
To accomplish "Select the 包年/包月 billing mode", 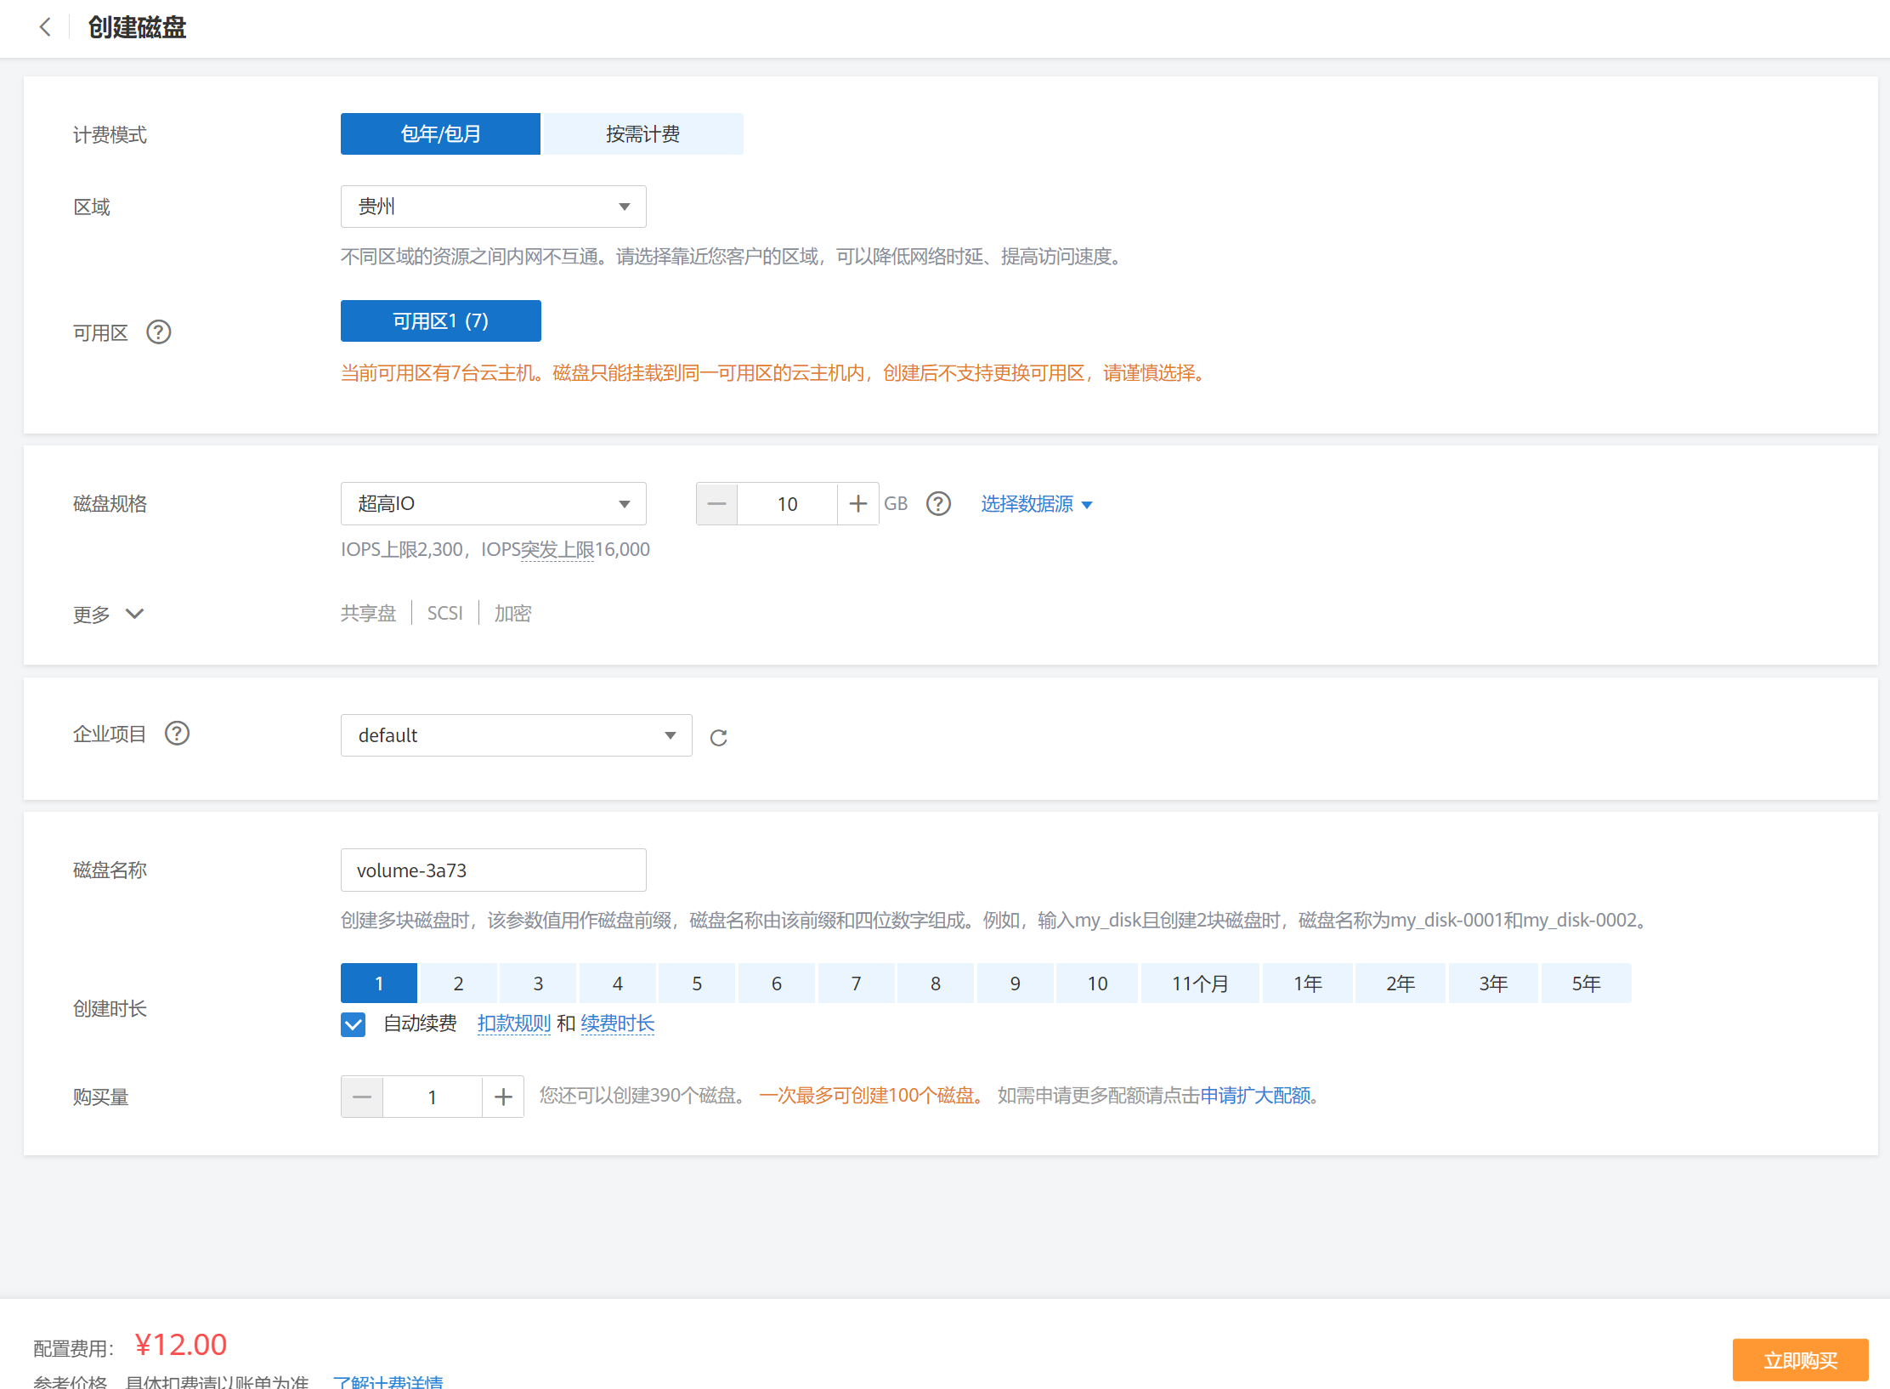I will point(439,133).
